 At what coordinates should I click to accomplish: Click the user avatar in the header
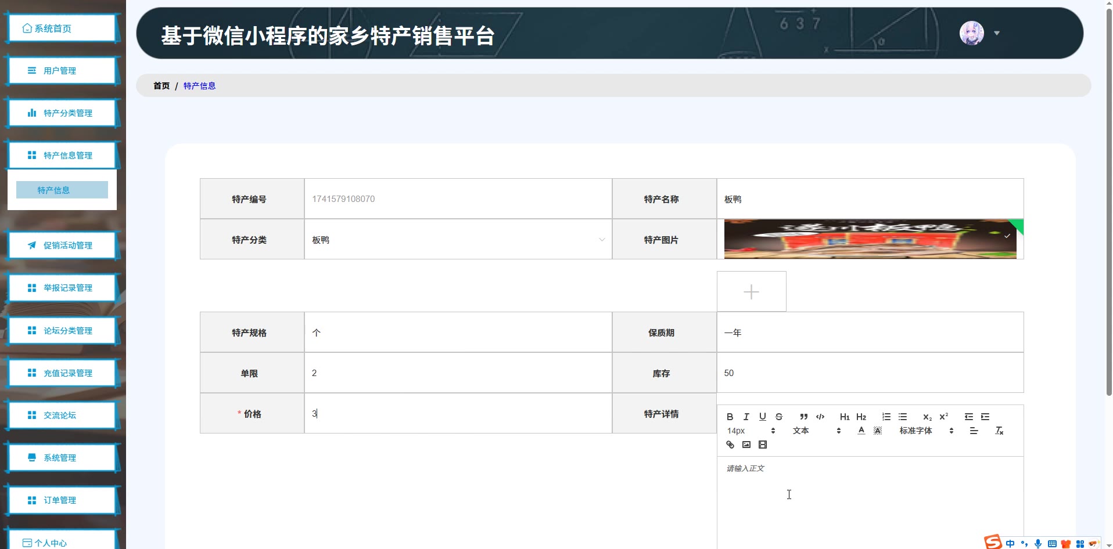972,33
